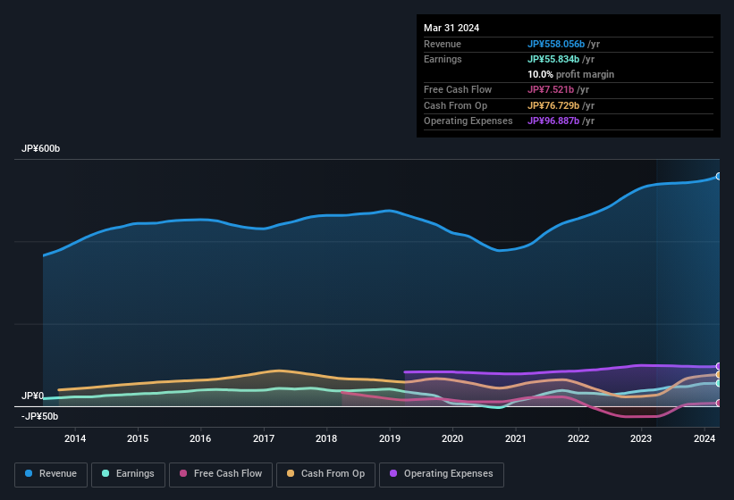Select the purple Operating Expenses endpoint marker
This screenshot has width=734, height=500.
pos(718,366)
